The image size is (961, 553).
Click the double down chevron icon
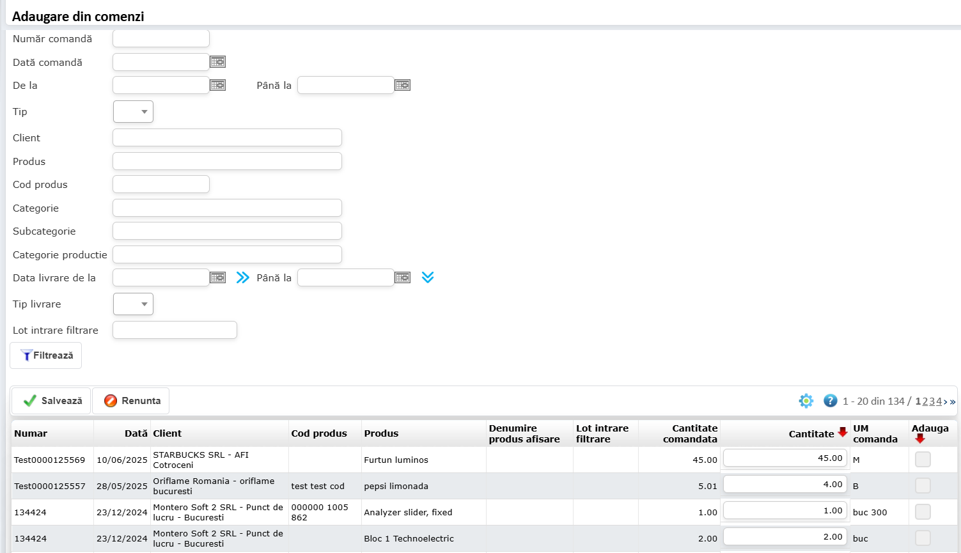(x=428, y=277)
